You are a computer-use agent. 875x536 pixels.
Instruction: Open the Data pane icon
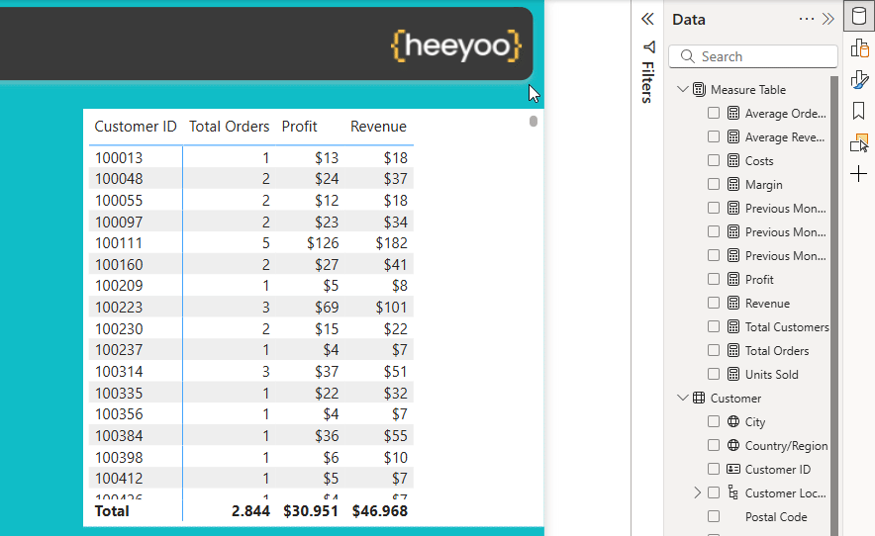[x=859, y=17]
